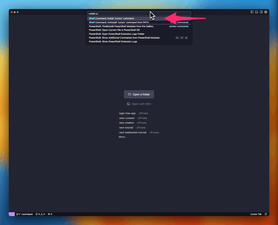Toggle the primary sidebar layout icon
This screenshot has width=278, height=225.
coord(252,12)
